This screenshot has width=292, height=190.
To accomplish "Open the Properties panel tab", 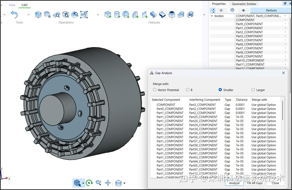I will point(219,4).
